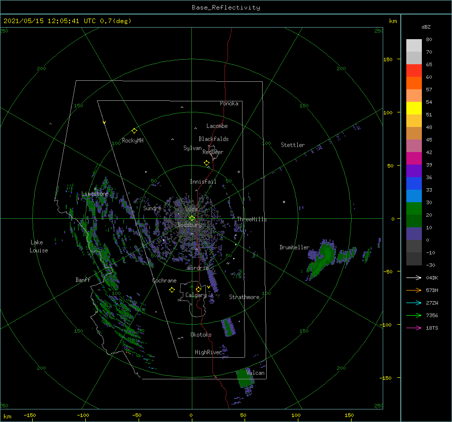Click the Vulcan city label

(x=256, y=373)
